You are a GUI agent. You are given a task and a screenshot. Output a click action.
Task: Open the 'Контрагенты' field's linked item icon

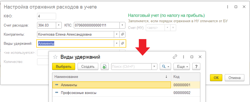pyautogui.click(x=122, y=34)
